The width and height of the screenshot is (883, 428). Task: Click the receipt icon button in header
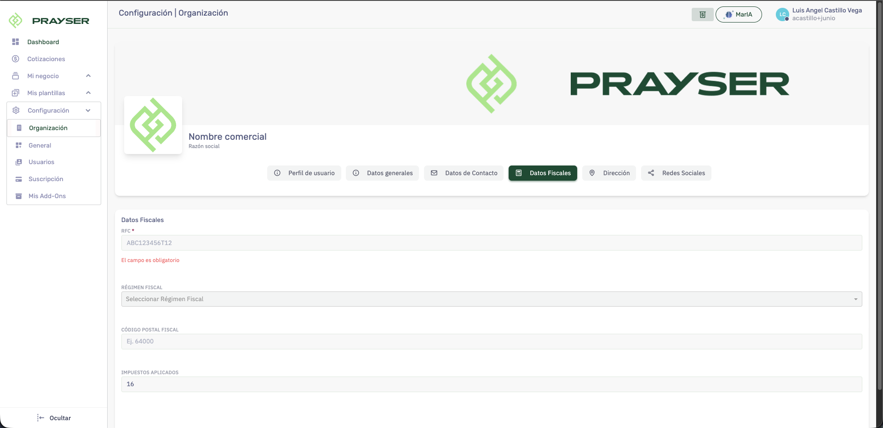[703, 15]
